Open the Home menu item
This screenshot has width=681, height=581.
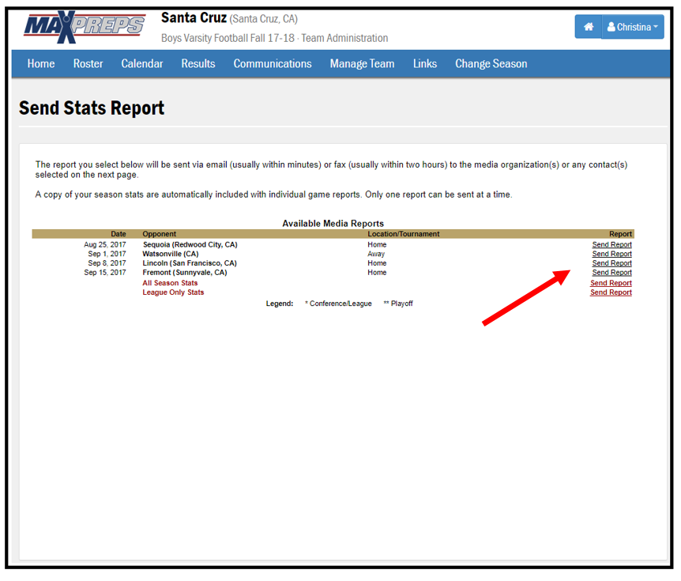[x=41, y=64]
